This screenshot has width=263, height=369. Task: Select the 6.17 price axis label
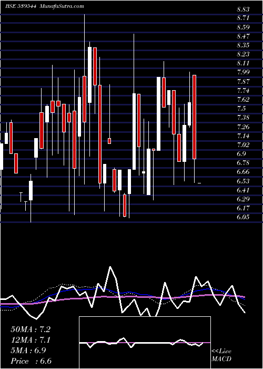(x=243, y=208)
